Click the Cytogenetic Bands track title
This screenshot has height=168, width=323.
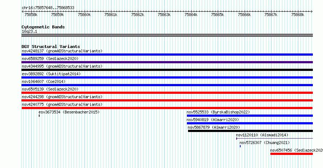click(x=43, y=27)
